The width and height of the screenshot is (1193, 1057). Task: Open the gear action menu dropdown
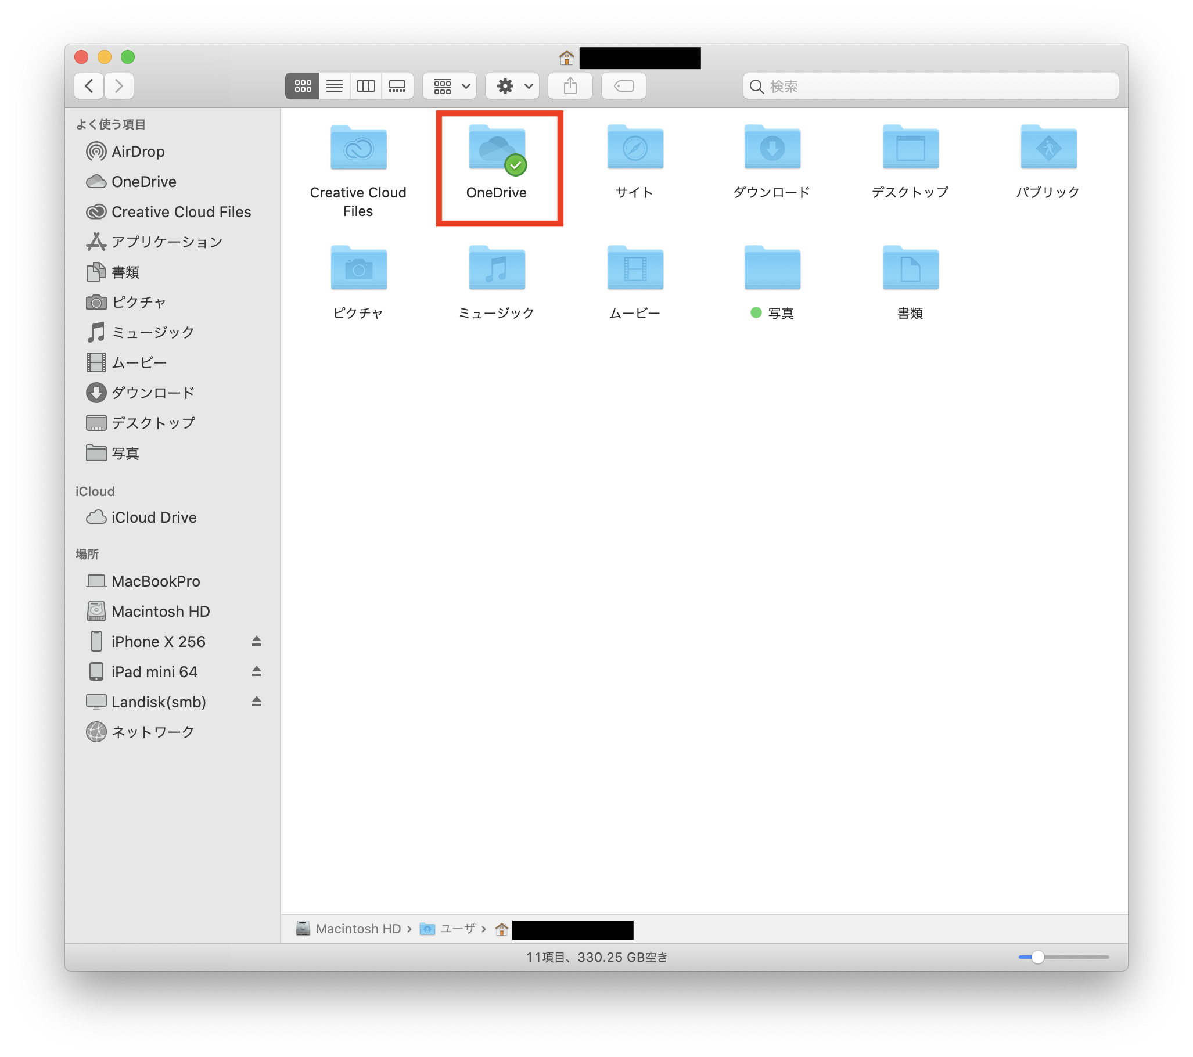512,87
